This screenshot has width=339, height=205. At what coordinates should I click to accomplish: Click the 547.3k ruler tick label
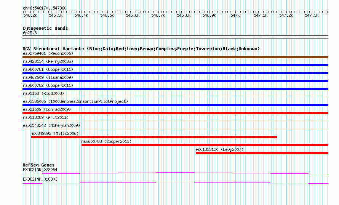312,15
